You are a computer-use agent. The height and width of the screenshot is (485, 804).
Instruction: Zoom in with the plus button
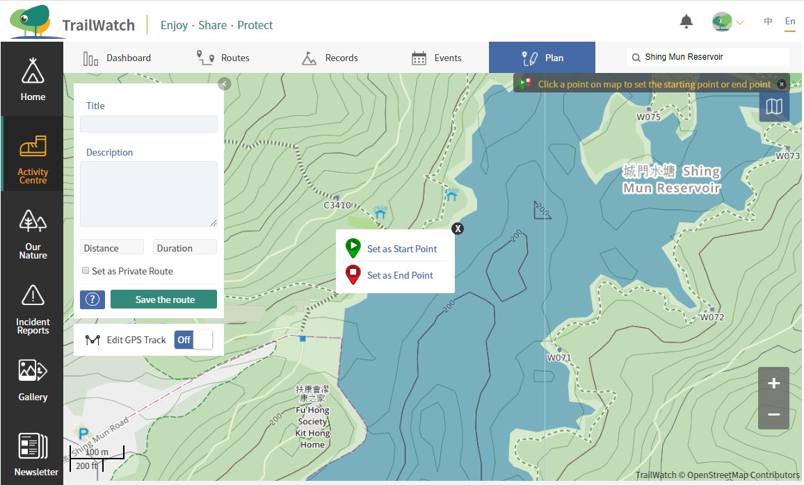(x=773, y=384)
